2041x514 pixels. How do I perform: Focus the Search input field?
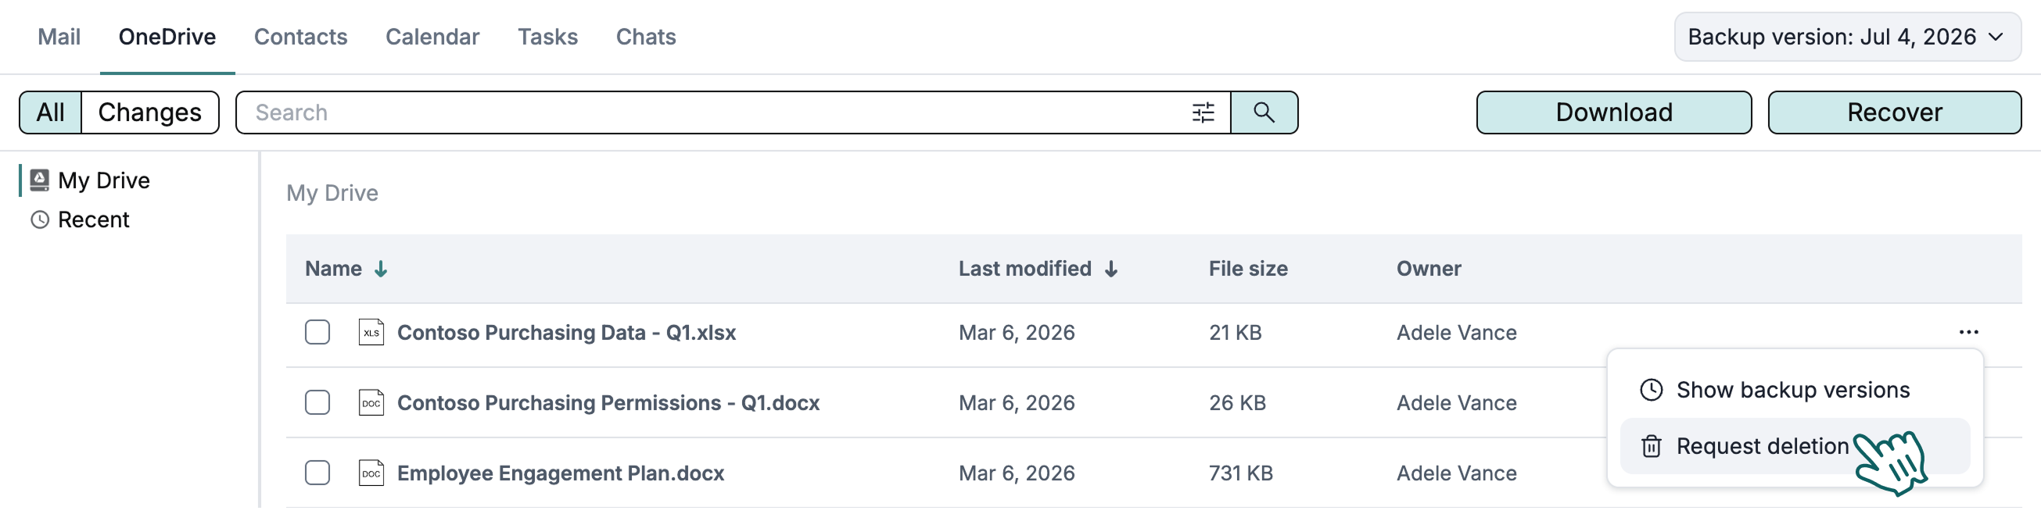click(x=713, y=112)
